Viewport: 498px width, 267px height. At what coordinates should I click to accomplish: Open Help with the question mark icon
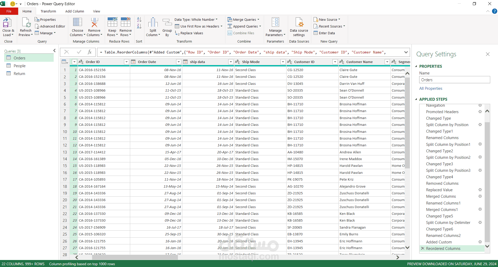click(495, 11)
